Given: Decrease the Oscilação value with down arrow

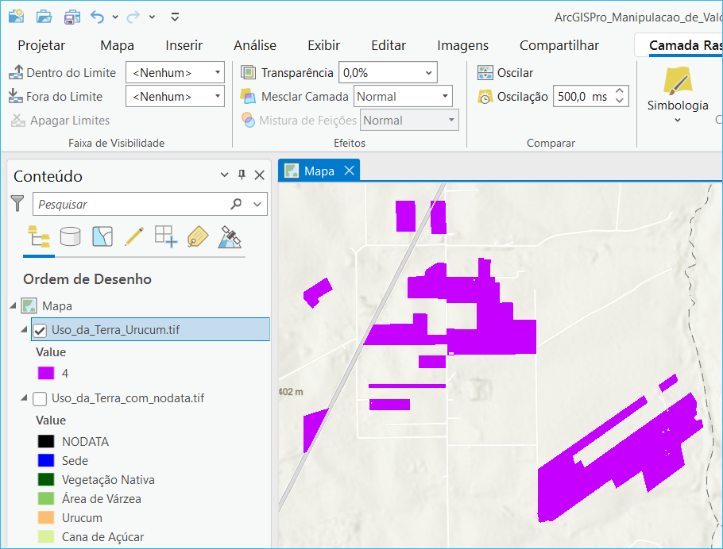Looking at the screenshot, I should (x=620, y=102).
